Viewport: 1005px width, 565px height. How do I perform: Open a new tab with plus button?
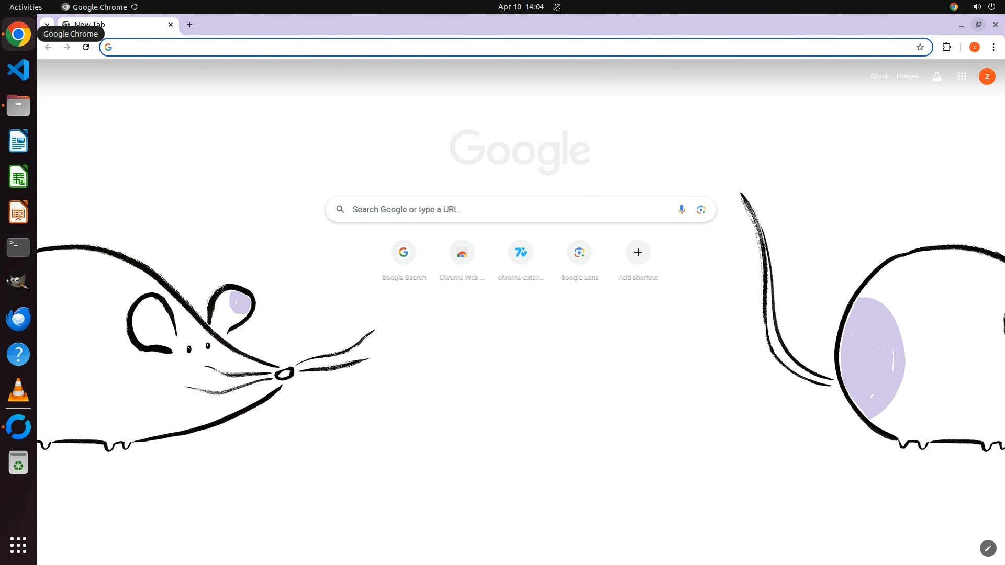[x=189, y=25]
